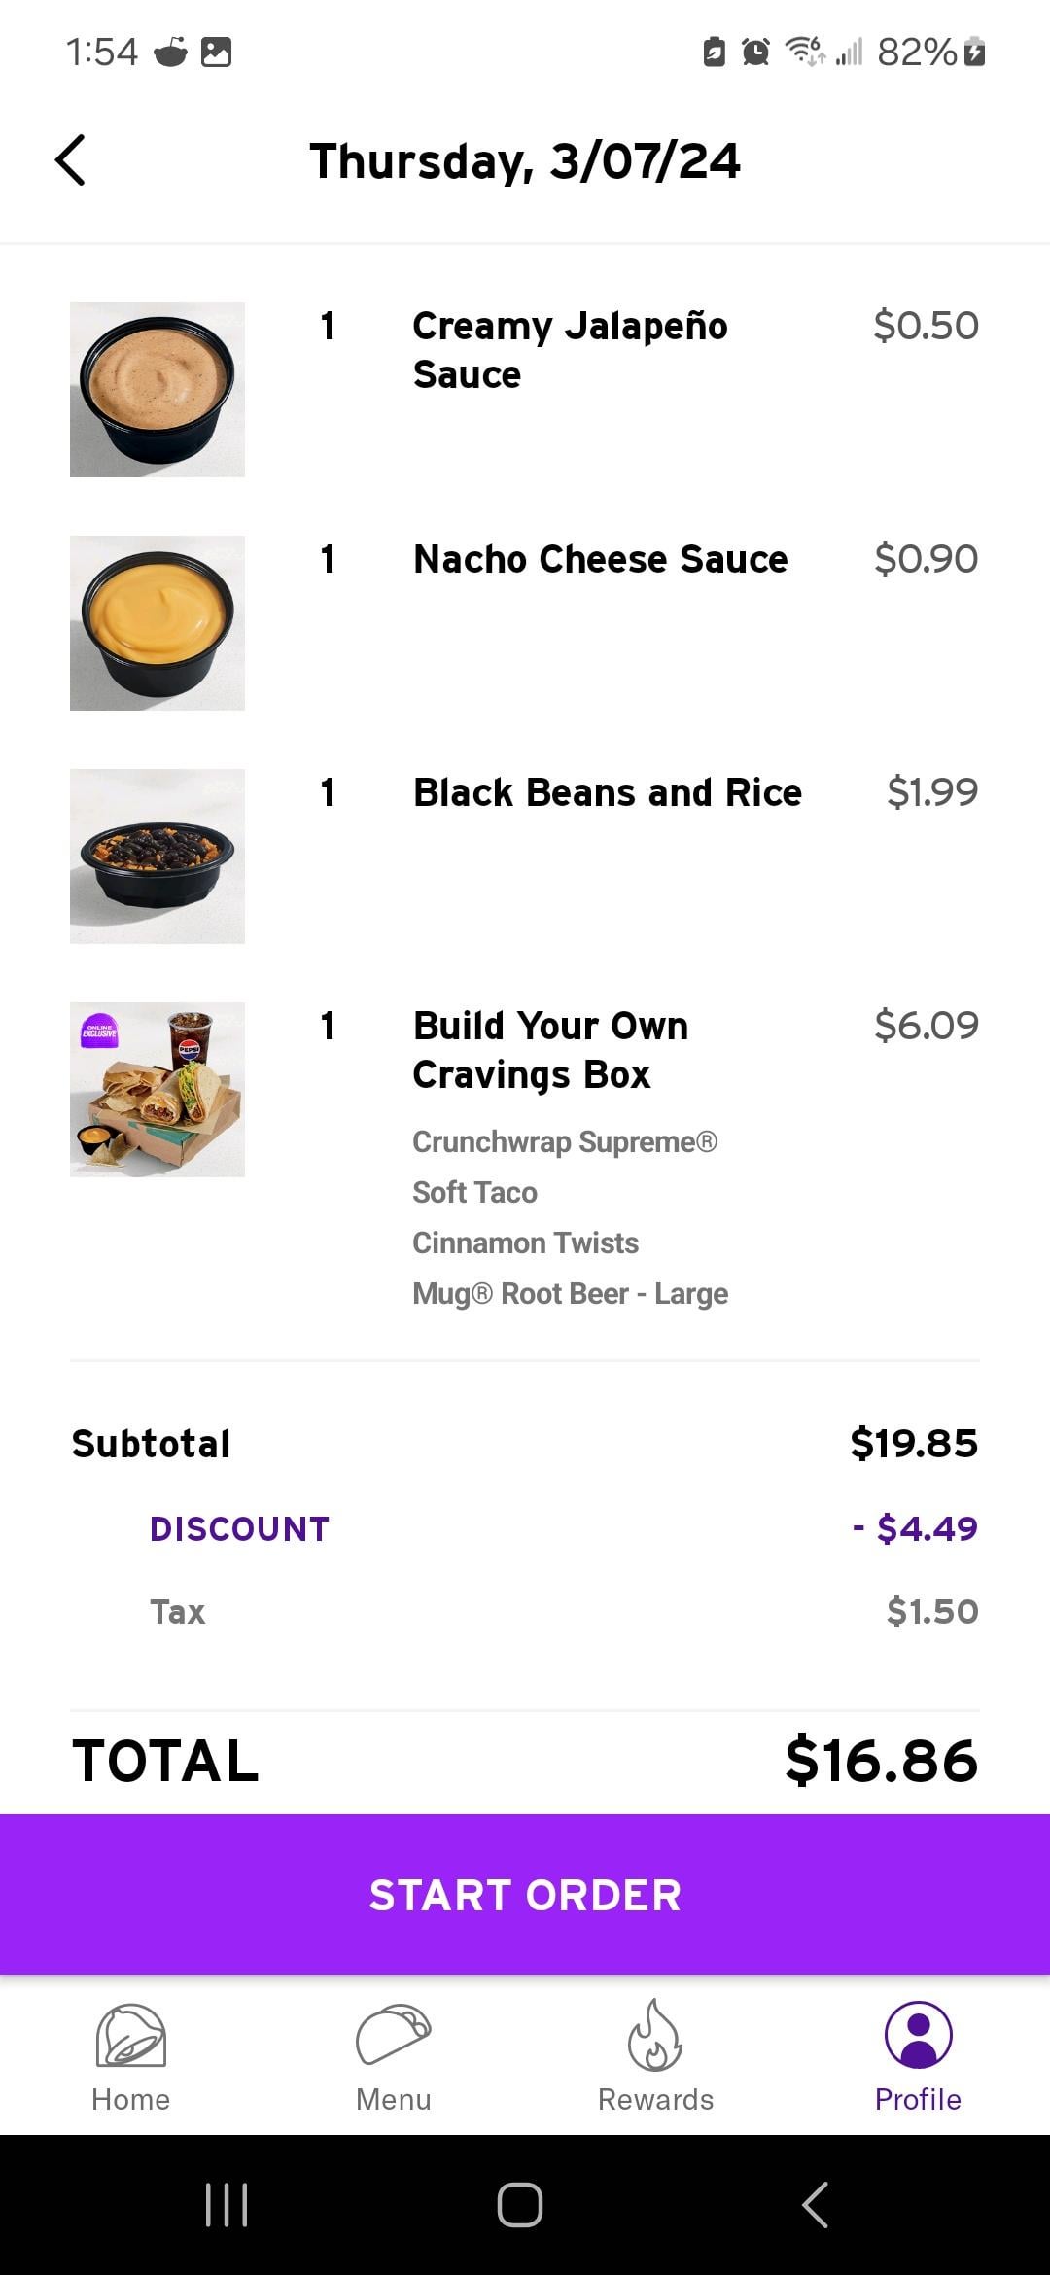Screen dimensions: 1050x2275
Task: Tap the alarm clock status icon
Action: pos(755,52)
